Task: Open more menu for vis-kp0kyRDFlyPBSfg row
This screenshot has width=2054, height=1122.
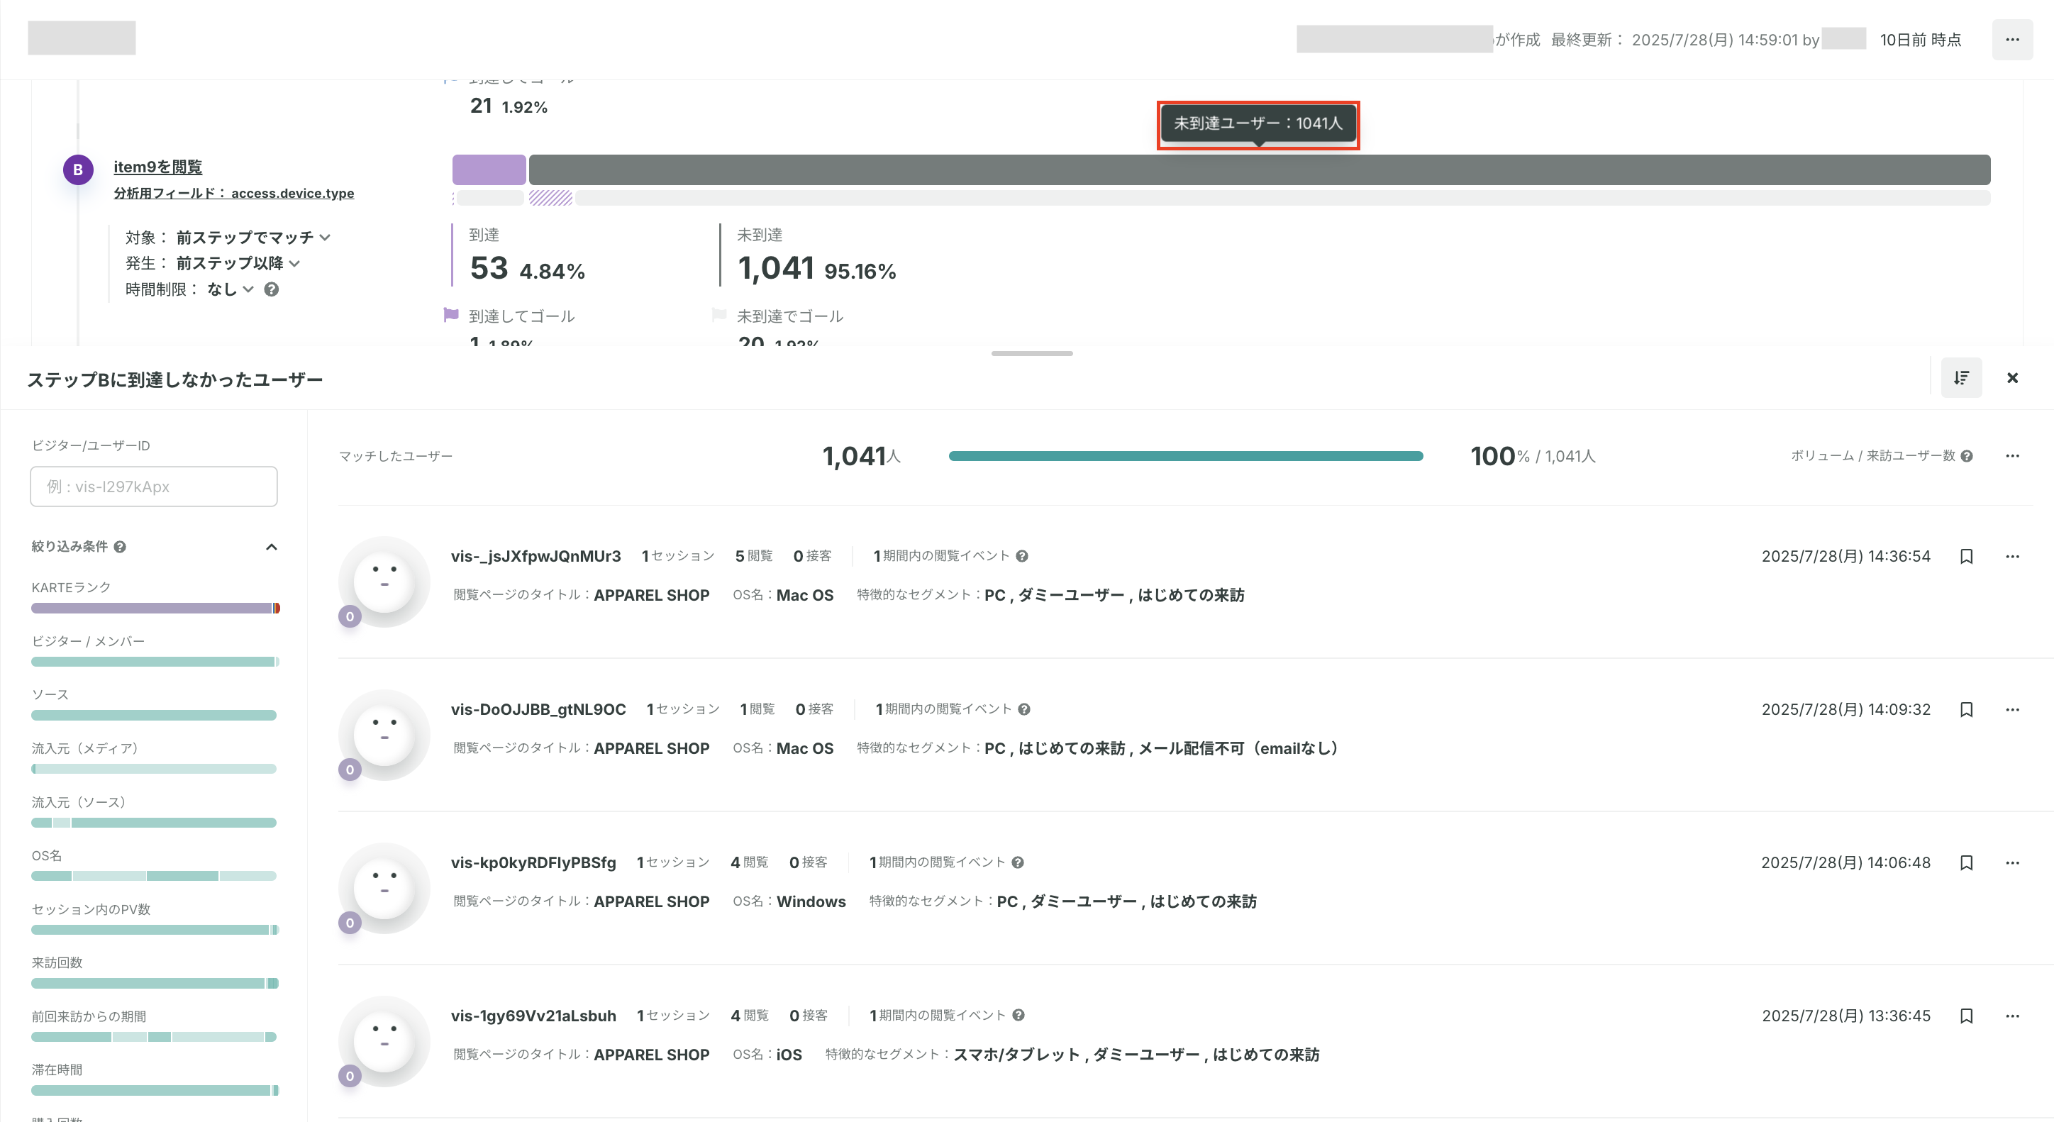Action: [2011, 863]
